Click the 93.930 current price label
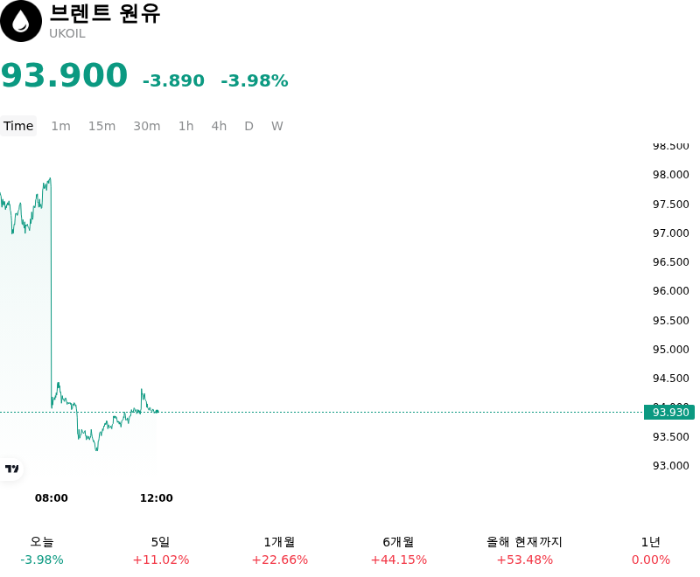The image size is (700, 577). coord(669,412)
